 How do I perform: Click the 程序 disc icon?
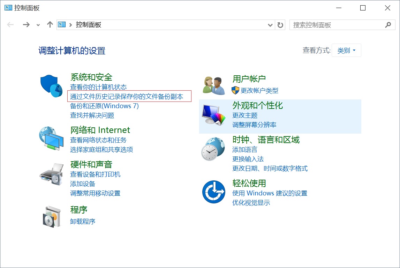[51, 216]
